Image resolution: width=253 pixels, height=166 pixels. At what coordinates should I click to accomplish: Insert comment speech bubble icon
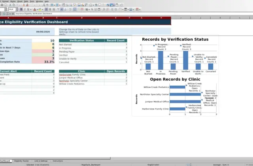point(100,5)
